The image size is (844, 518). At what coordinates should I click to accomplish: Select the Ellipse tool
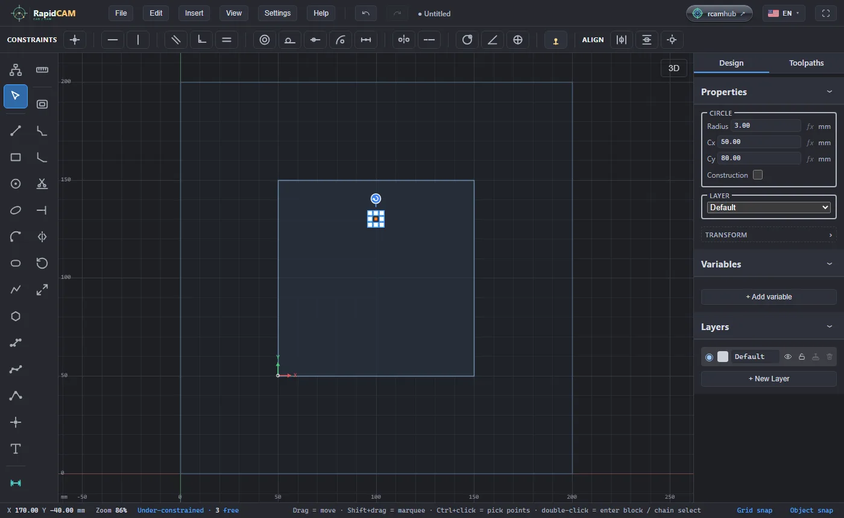[16, 210]
